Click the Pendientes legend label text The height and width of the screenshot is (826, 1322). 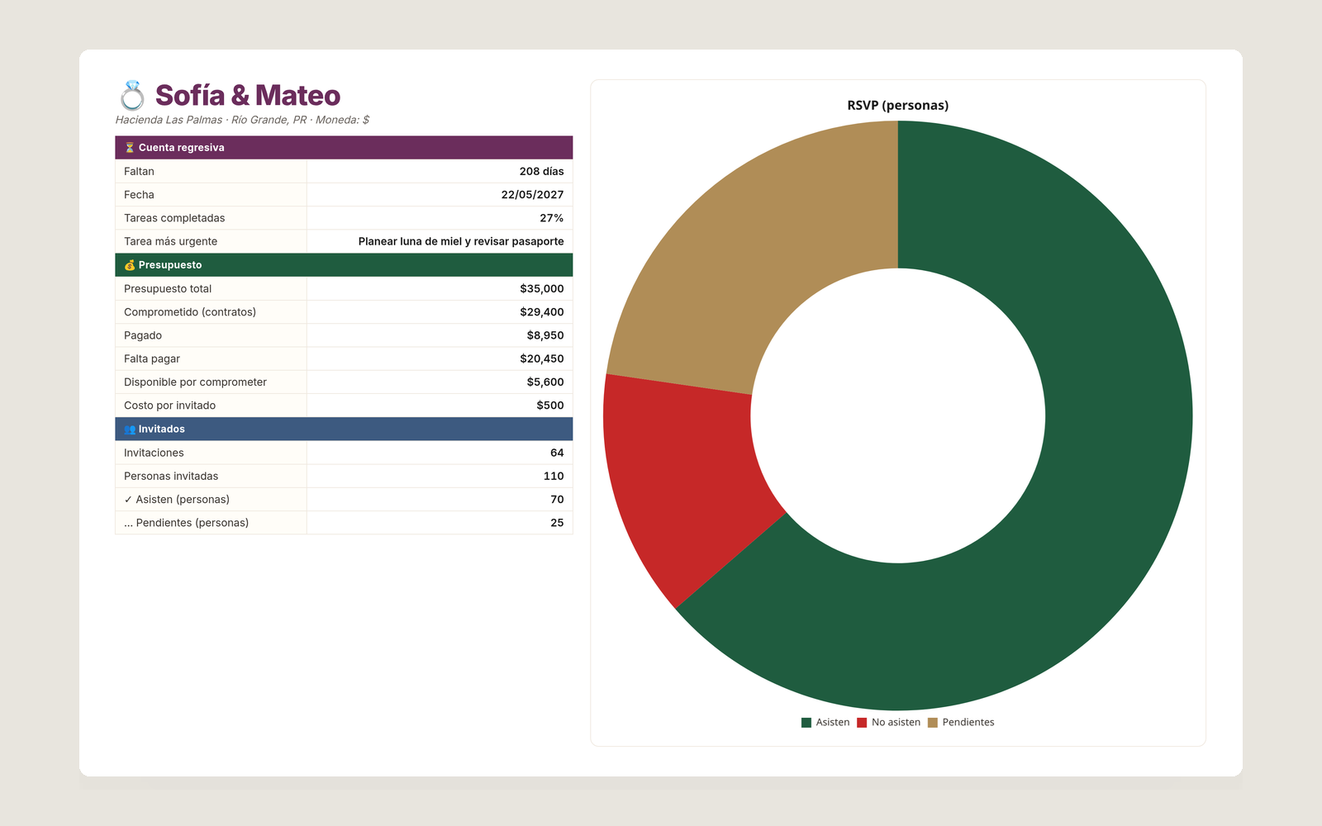[x=968, y=723]
